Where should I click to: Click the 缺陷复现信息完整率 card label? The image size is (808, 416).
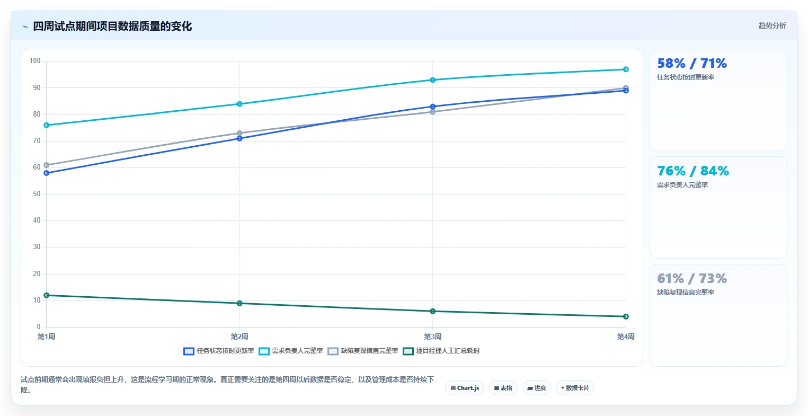[686, 293]
